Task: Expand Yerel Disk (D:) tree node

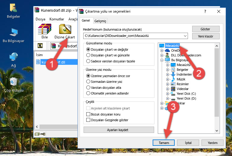Action: click(167, 98)
